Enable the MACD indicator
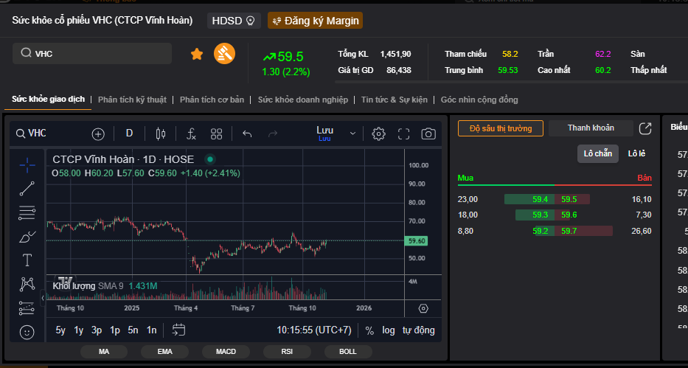The width and height of the screenshot is (688, 368). [x=226, y=352]
